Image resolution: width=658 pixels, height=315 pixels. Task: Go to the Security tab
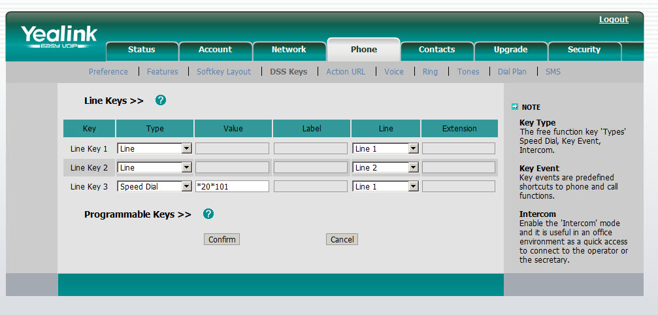click(584, 50)
